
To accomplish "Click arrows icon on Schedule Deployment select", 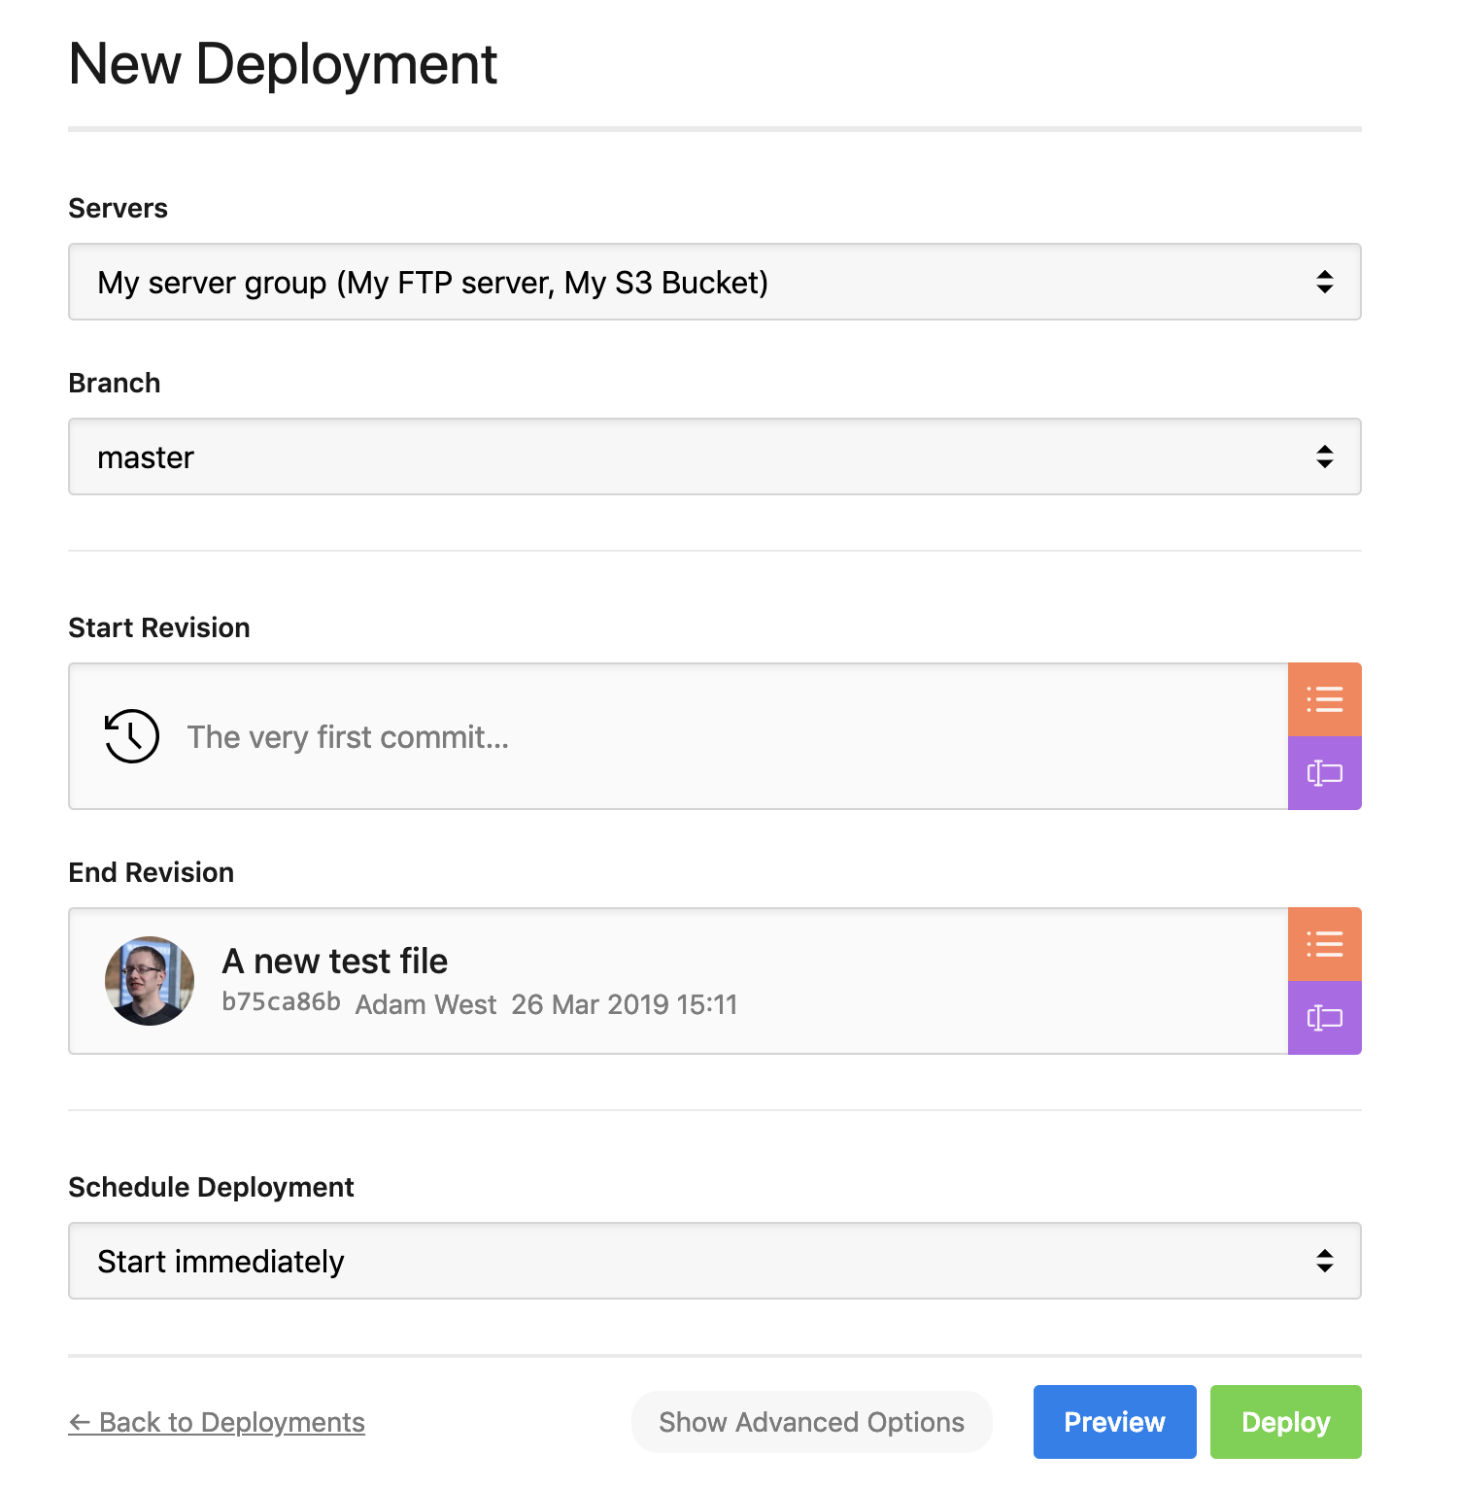I will [1324, 1261].
